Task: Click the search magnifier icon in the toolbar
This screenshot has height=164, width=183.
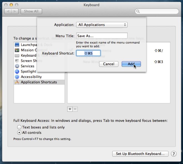Action: click(138, 11)
